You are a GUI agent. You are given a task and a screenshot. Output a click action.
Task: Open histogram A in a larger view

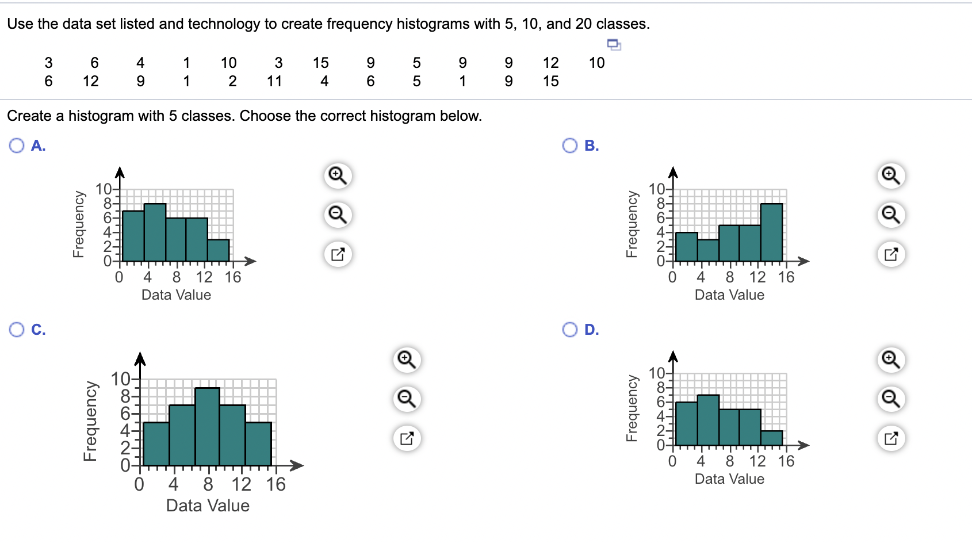coord(338,253)
